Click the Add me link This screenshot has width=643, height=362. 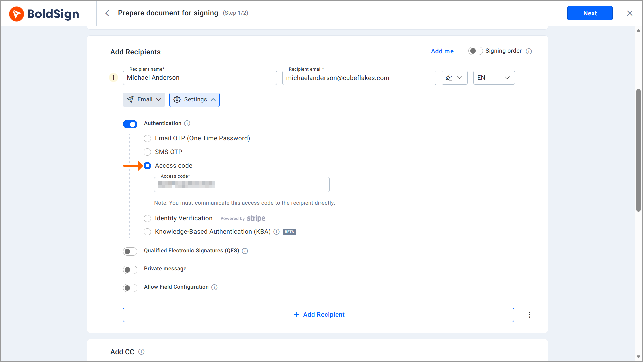click(442, 51)
